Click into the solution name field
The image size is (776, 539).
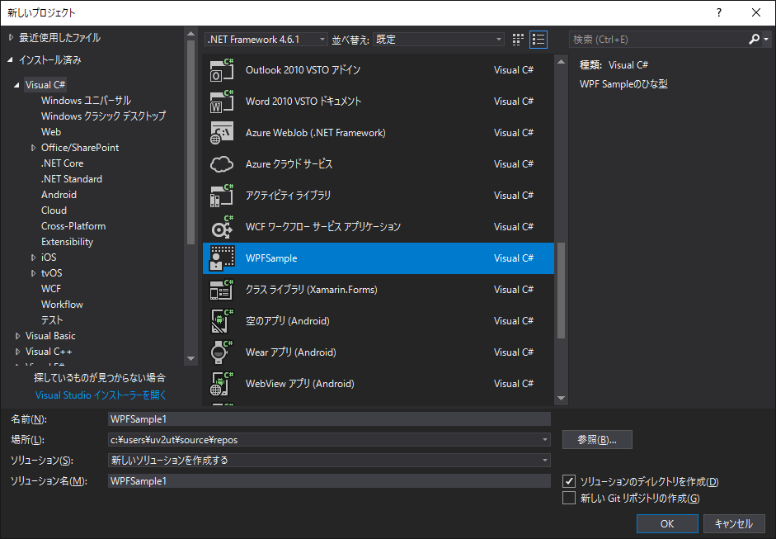coord(329,481)
